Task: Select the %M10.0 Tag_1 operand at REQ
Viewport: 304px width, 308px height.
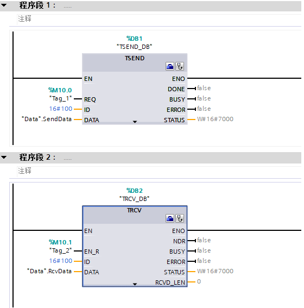Action: tap(60, 95)
